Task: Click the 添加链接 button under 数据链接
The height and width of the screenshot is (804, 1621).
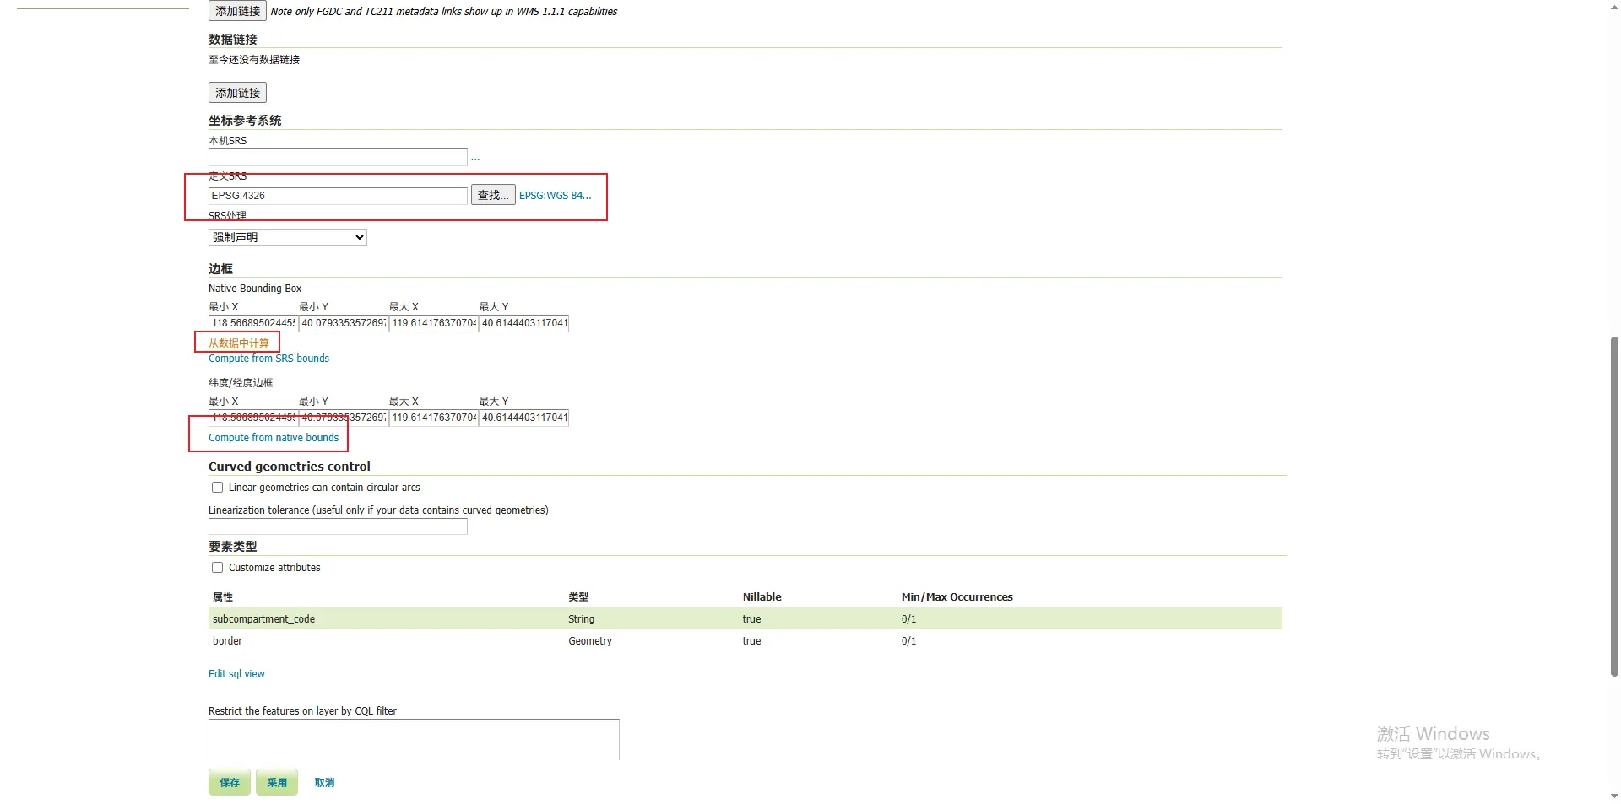Action: tap(237, 93)
